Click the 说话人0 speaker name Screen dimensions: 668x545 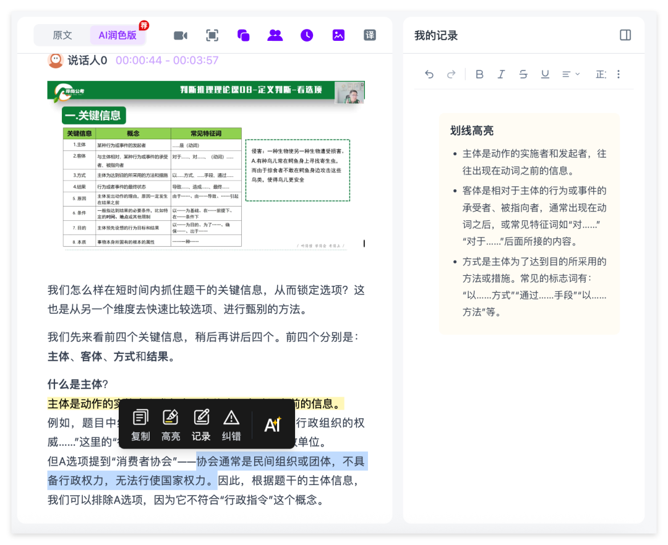coord(87,61)
